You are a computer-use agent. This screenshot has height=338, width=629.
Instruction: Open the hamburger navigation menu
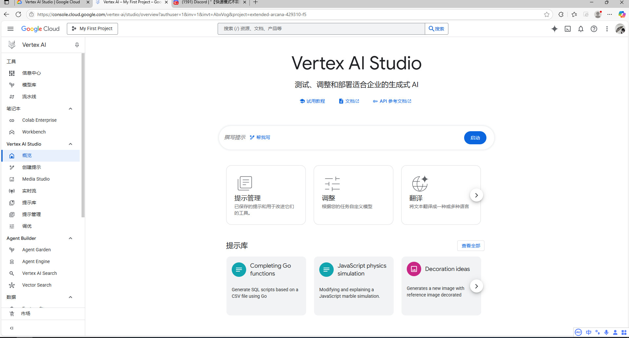10,29
